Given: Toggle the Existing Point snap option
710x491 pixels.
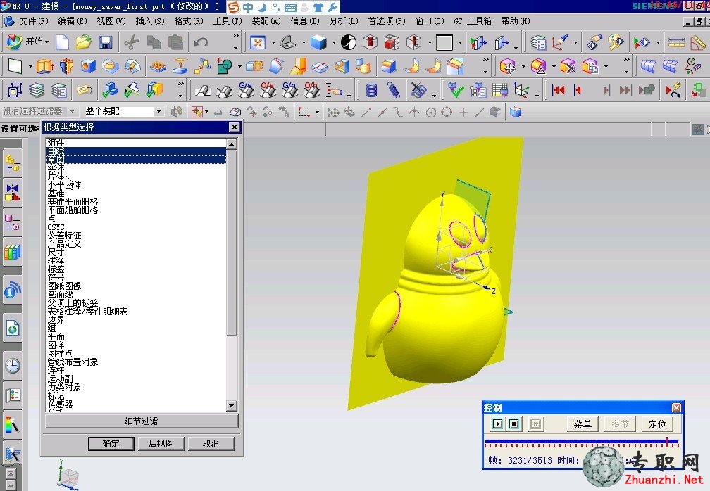Looking at the screenshot, I should point(463,112).
